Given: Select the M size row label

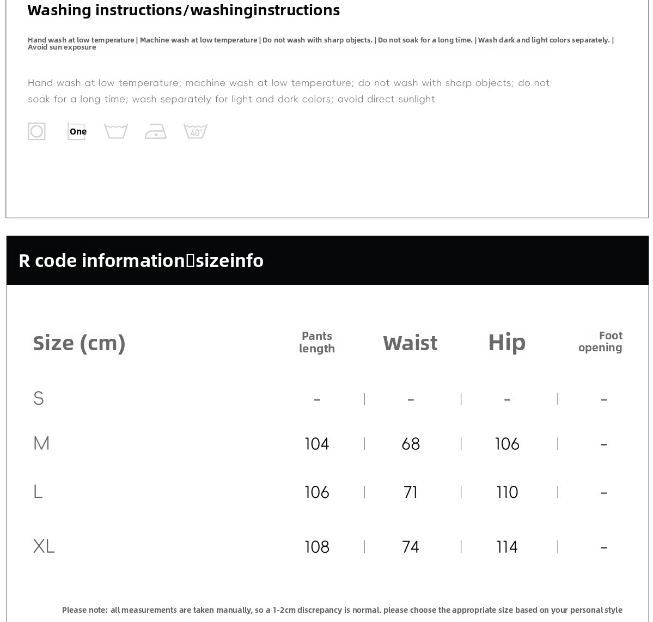Looking at the screenshot, I should click(41, 443).
